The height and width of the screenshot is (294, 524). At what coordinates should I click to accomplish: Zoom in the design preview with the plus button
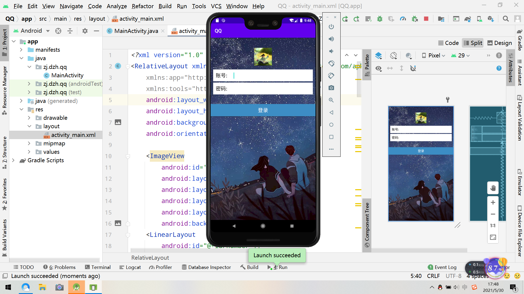tap(493, 203)
